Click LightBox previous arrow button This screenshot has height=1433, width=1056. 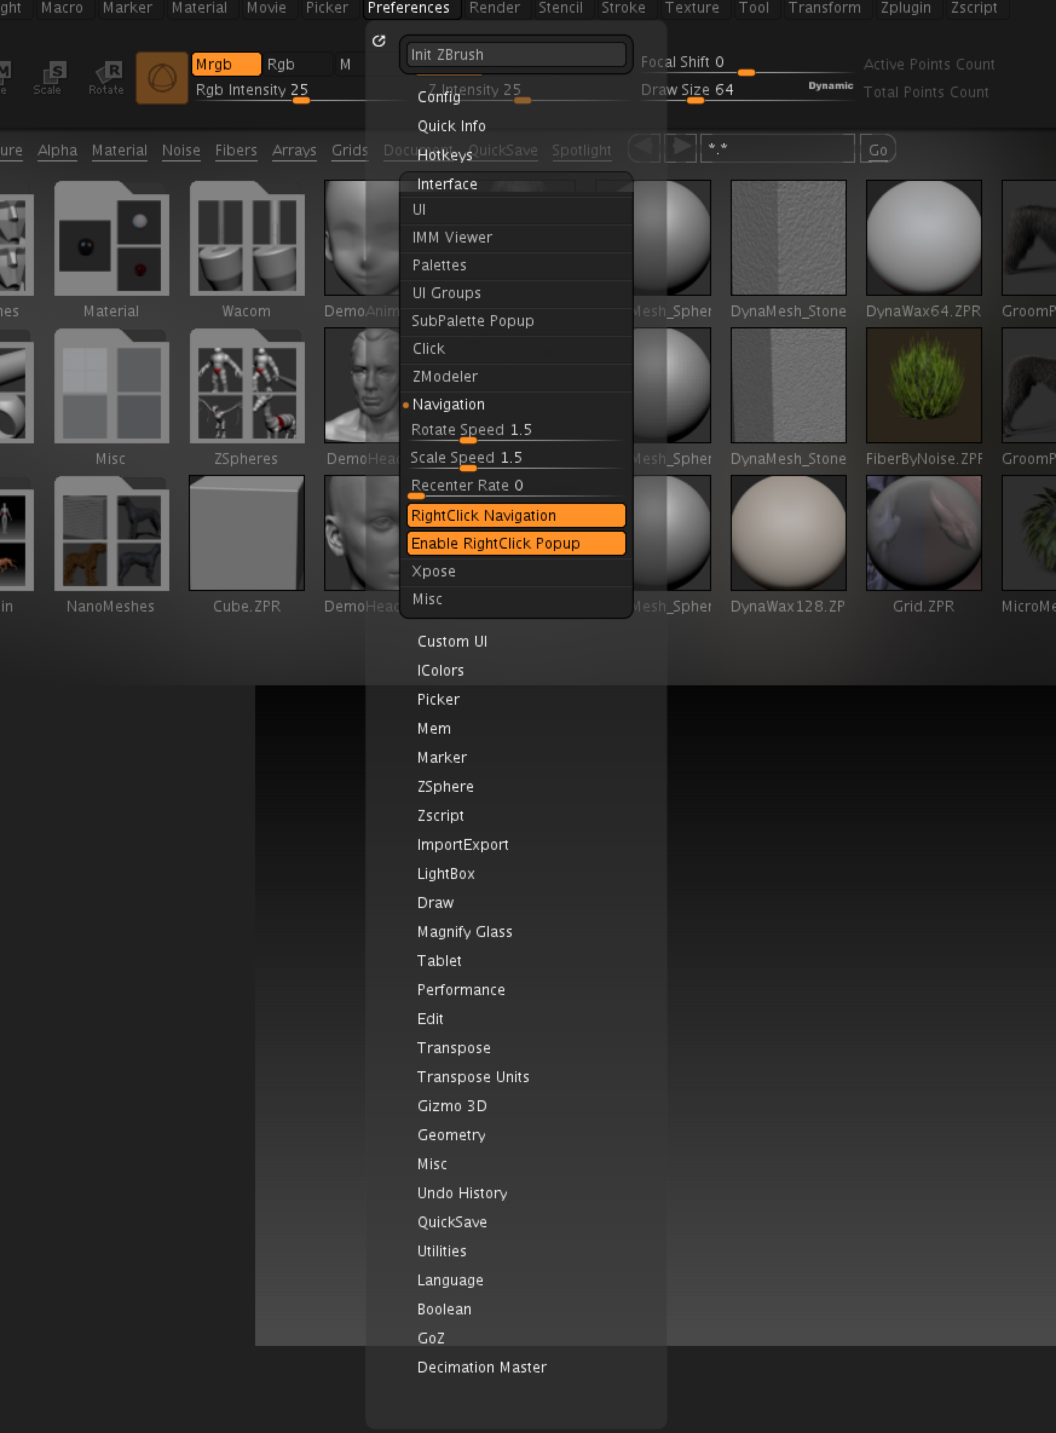(644, 149)
